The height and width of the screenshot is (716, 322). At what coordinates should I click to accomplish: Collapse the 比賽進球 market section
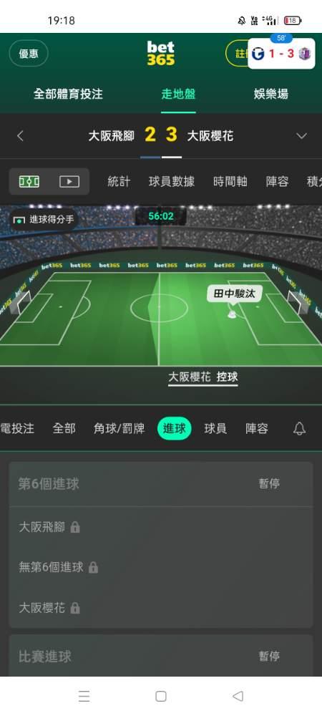(161, 656)
